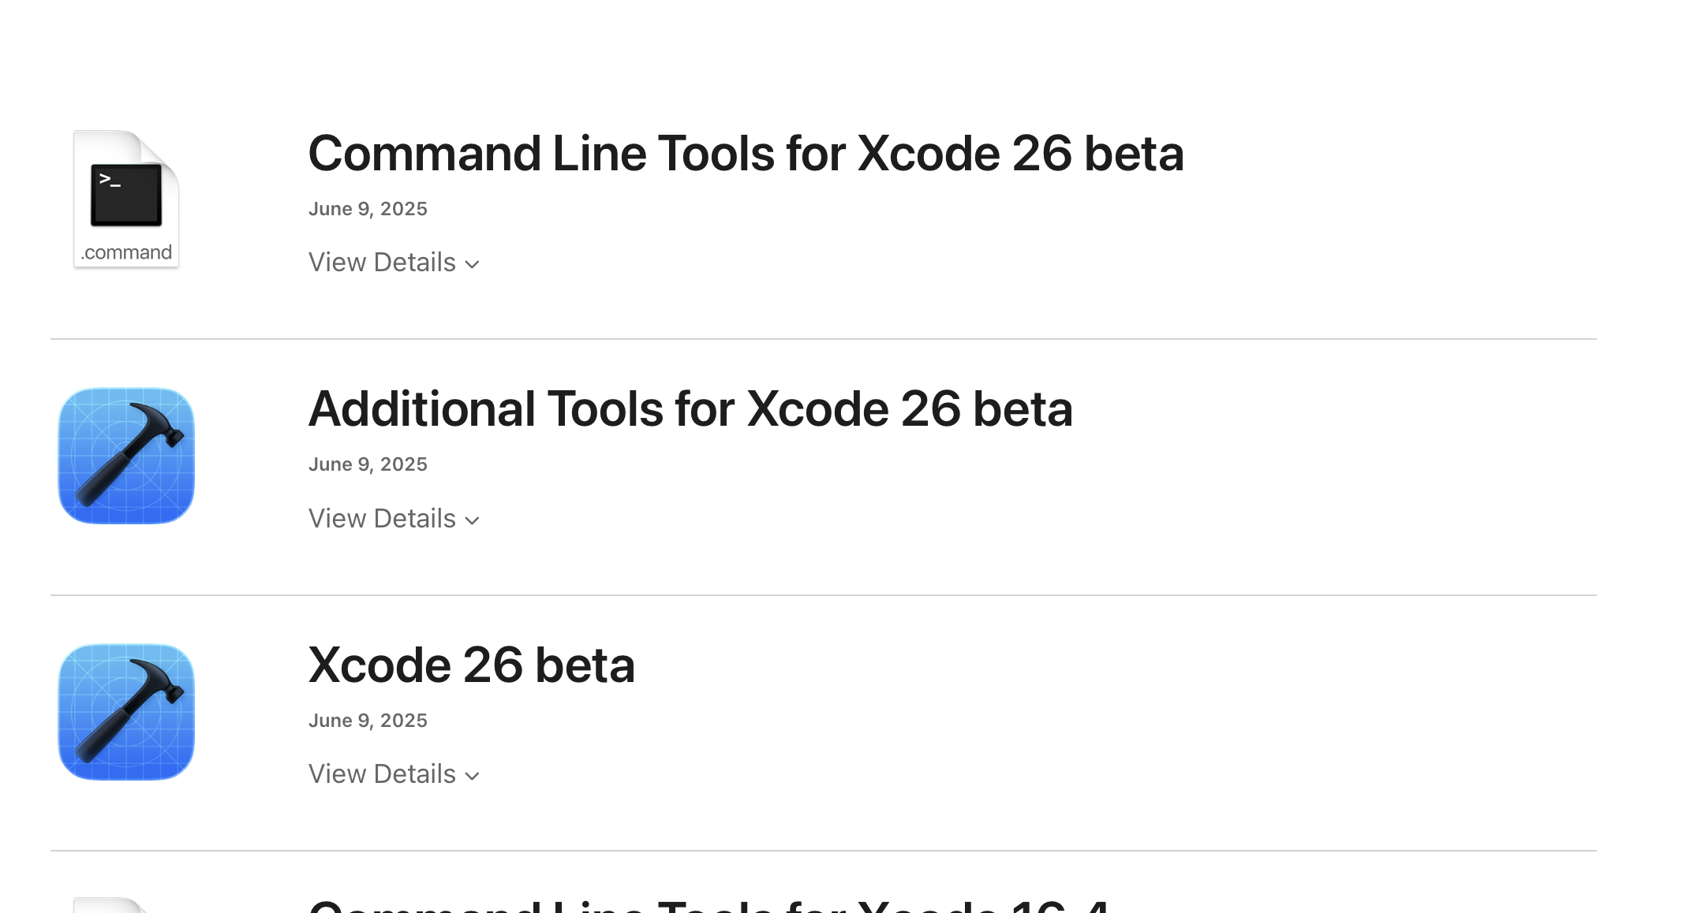Viewport: 1690px width, 913px height.
Task: Click the June 9, 2025 date under Command Line Tools
Action: 368,209
